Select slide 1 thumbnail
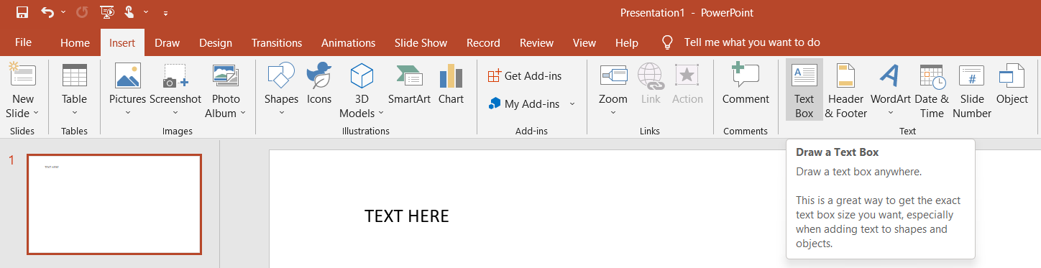The width and height of the screenshot is (1041, 268). 114,204
